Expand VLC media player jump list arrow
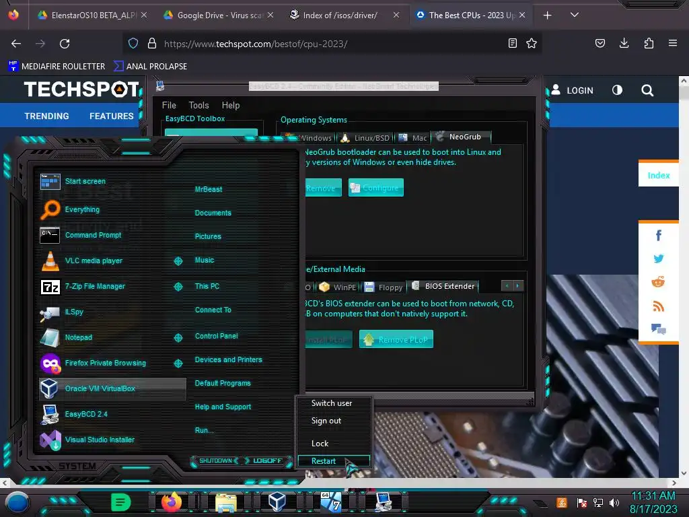689x517 pixels. coord(178,261)
